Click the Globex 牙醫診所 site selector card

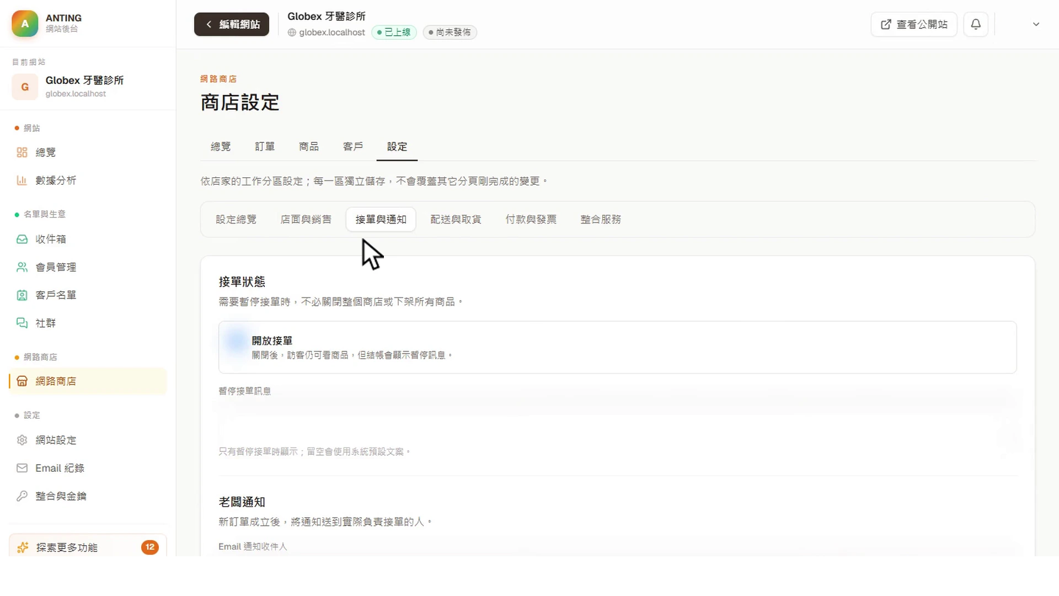(x=88, y=87)
